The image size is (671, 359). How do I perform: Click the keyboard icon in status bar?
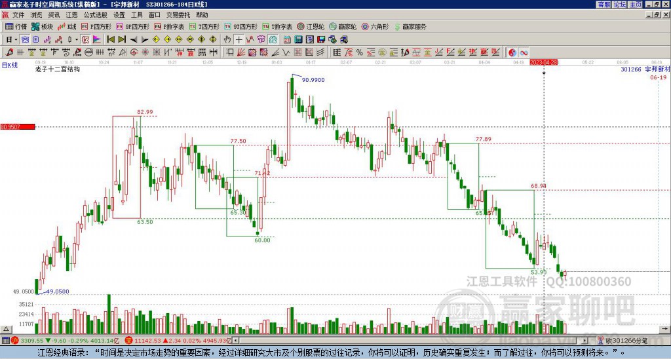click(5, 341)
